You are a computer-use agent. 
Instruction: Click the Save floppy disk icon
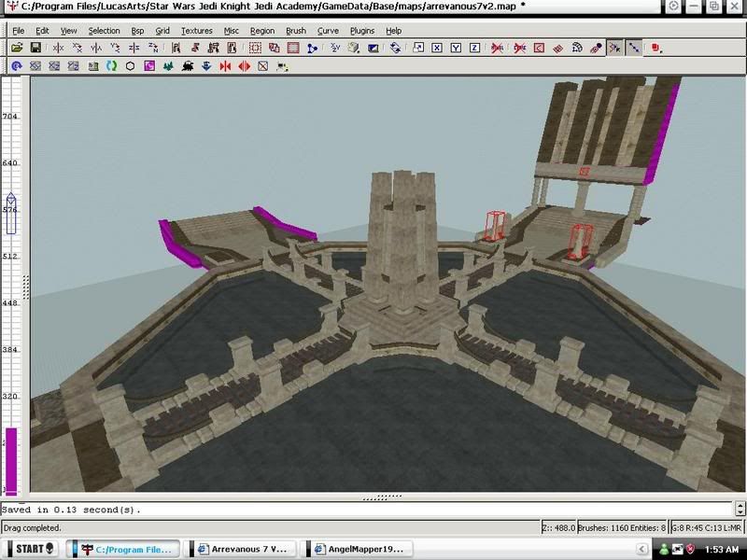click(35, 48)
